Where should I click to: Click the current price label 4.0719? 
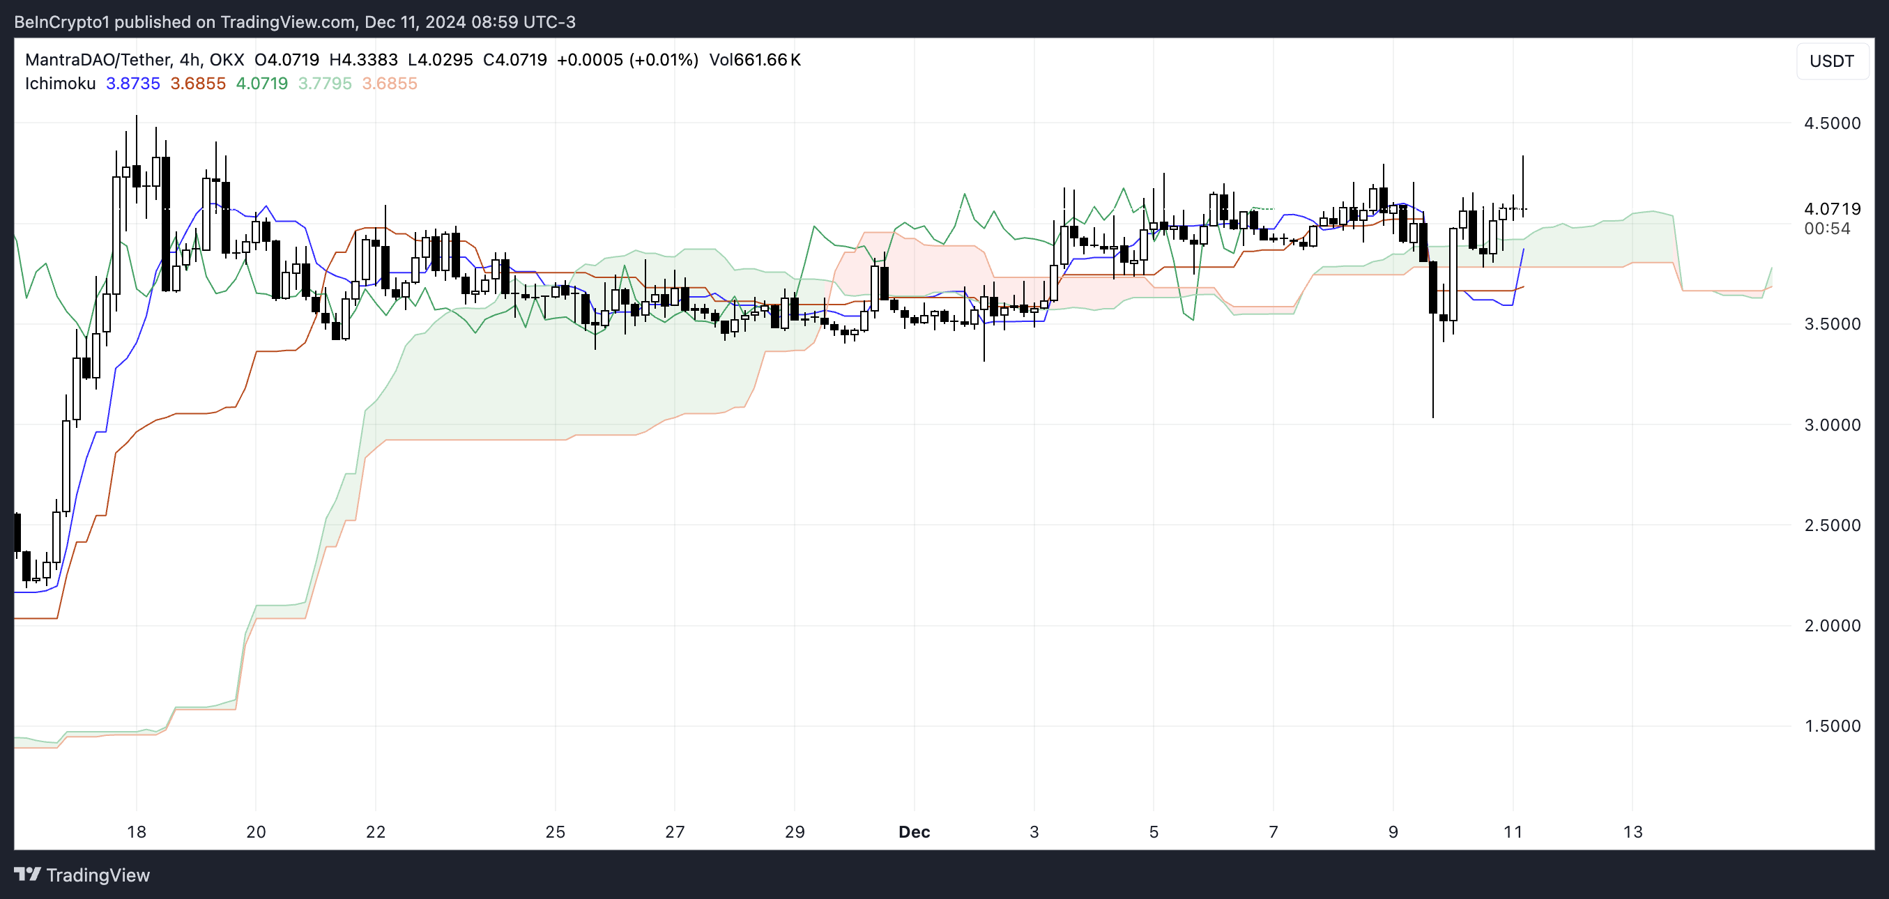(1832, 209)
